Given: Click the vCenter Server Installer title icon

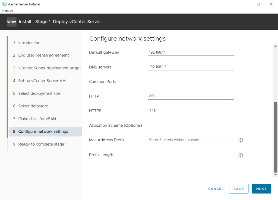Looking at the screenshot, I should [4, 4].
